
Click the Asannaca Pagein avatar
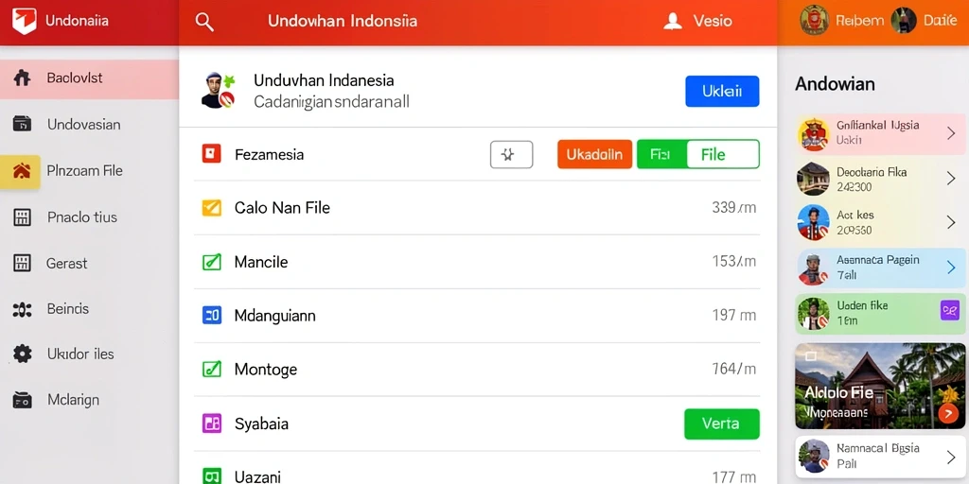click(x=813, y=269)
